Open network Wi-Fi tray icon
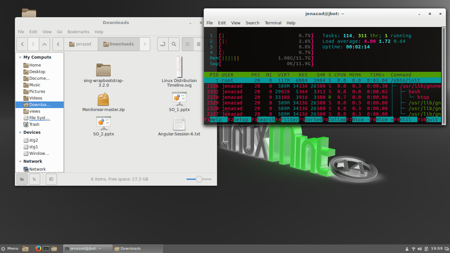The image size is (450, 253). point(413,249)
